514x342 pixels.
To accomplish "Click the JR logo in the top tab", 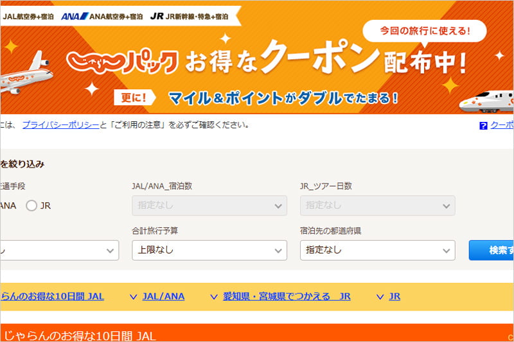I will tap(156, 16).
